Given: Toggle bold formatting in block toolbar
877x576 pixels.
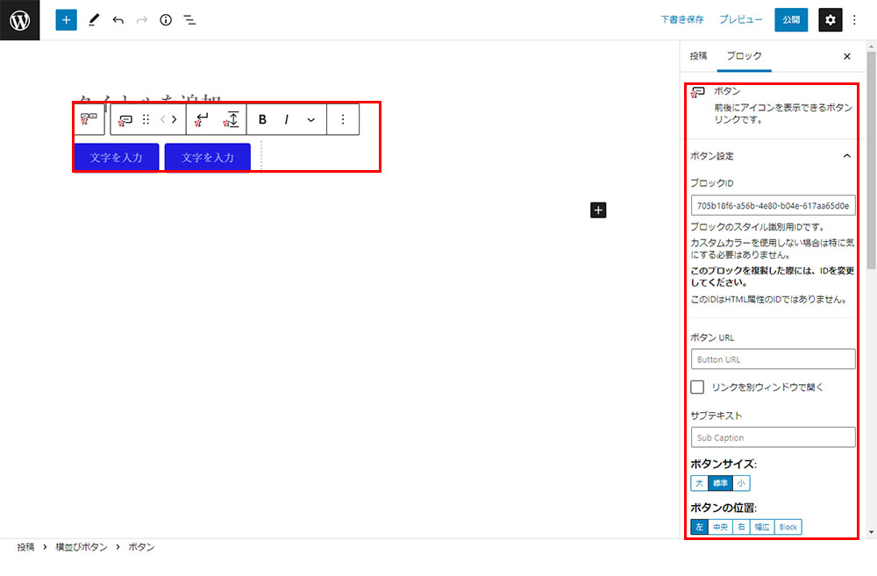Looking at the screenshot, I should click(262, 119).
